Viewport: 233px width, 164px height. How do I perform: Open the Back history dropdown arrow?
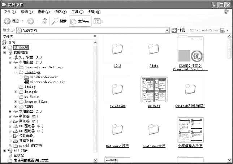(23, 21)
